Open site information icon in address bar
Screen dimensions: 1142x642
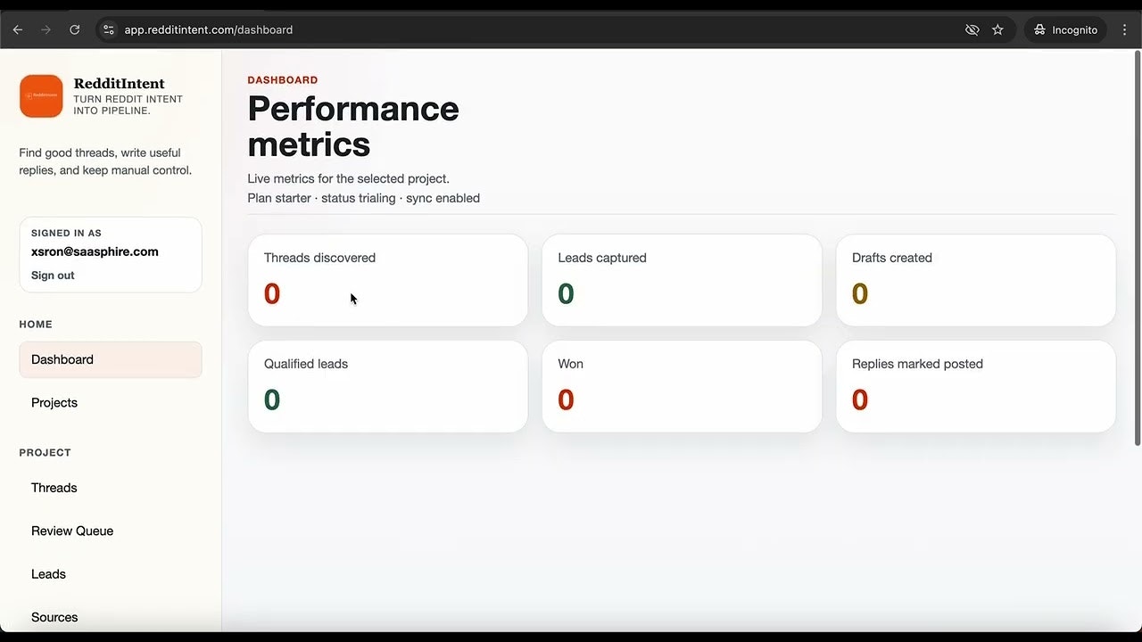109,29
